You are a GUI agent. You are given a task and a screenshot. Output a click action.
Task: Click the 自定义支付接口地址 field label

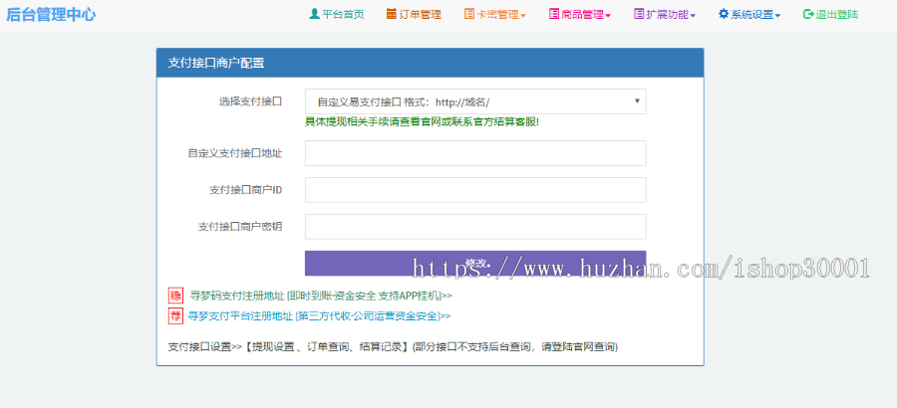pyautogui.click(x=235, y=153)
